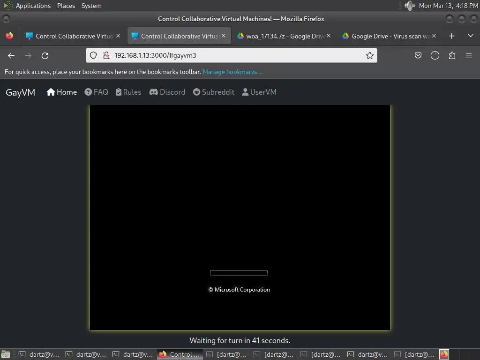The width and height of the screenshot is (480, 360).
Task: Open the Extensions puzzle icon
Action: pyautogui.click(x=452, y=55)
